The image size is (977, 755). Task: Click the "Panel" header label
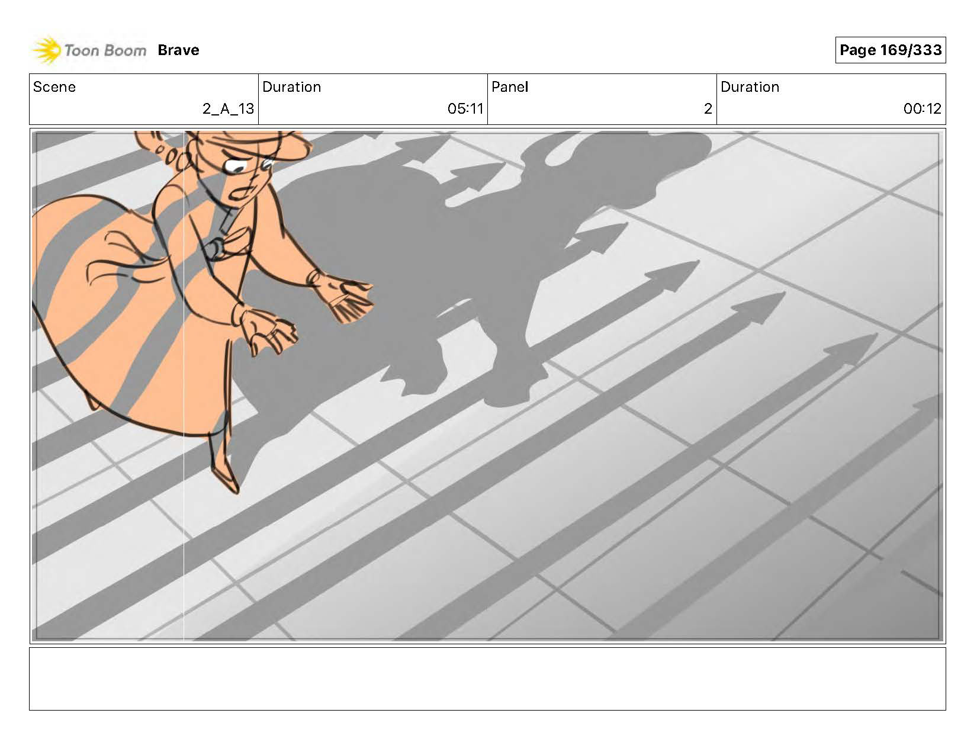[x=510, y=87]
